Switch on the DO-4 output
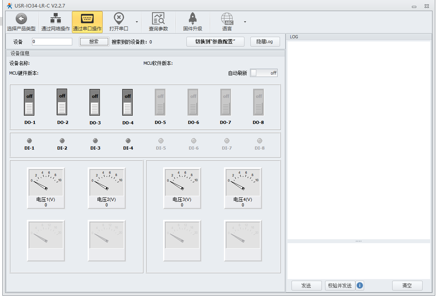 [128, 103]
